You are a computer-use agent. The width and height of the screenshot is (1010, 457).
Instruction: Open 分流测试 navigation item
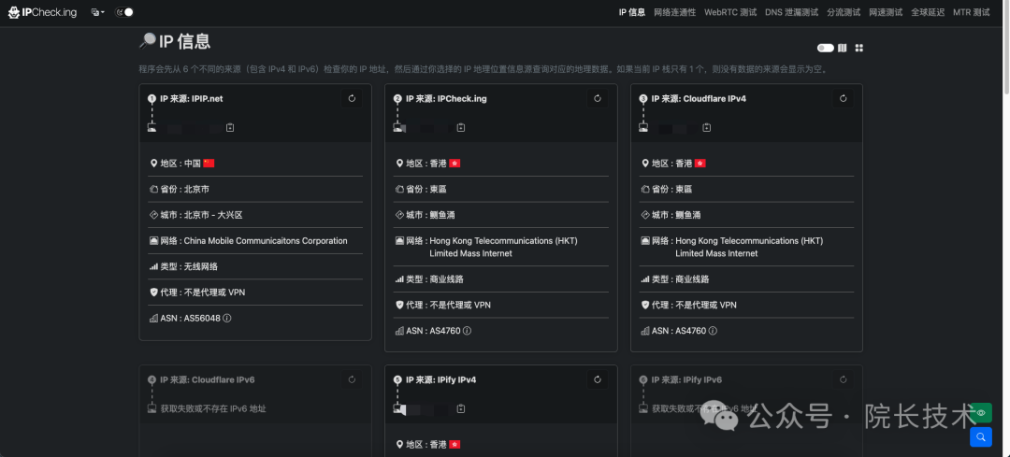point(844,12)
